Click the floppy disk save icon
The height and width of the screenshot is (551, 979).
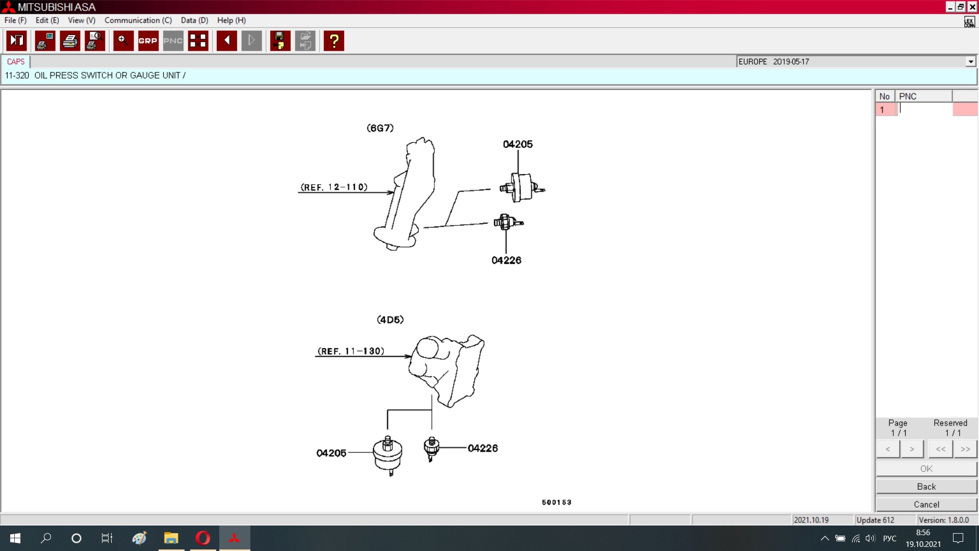pos(280,41)
